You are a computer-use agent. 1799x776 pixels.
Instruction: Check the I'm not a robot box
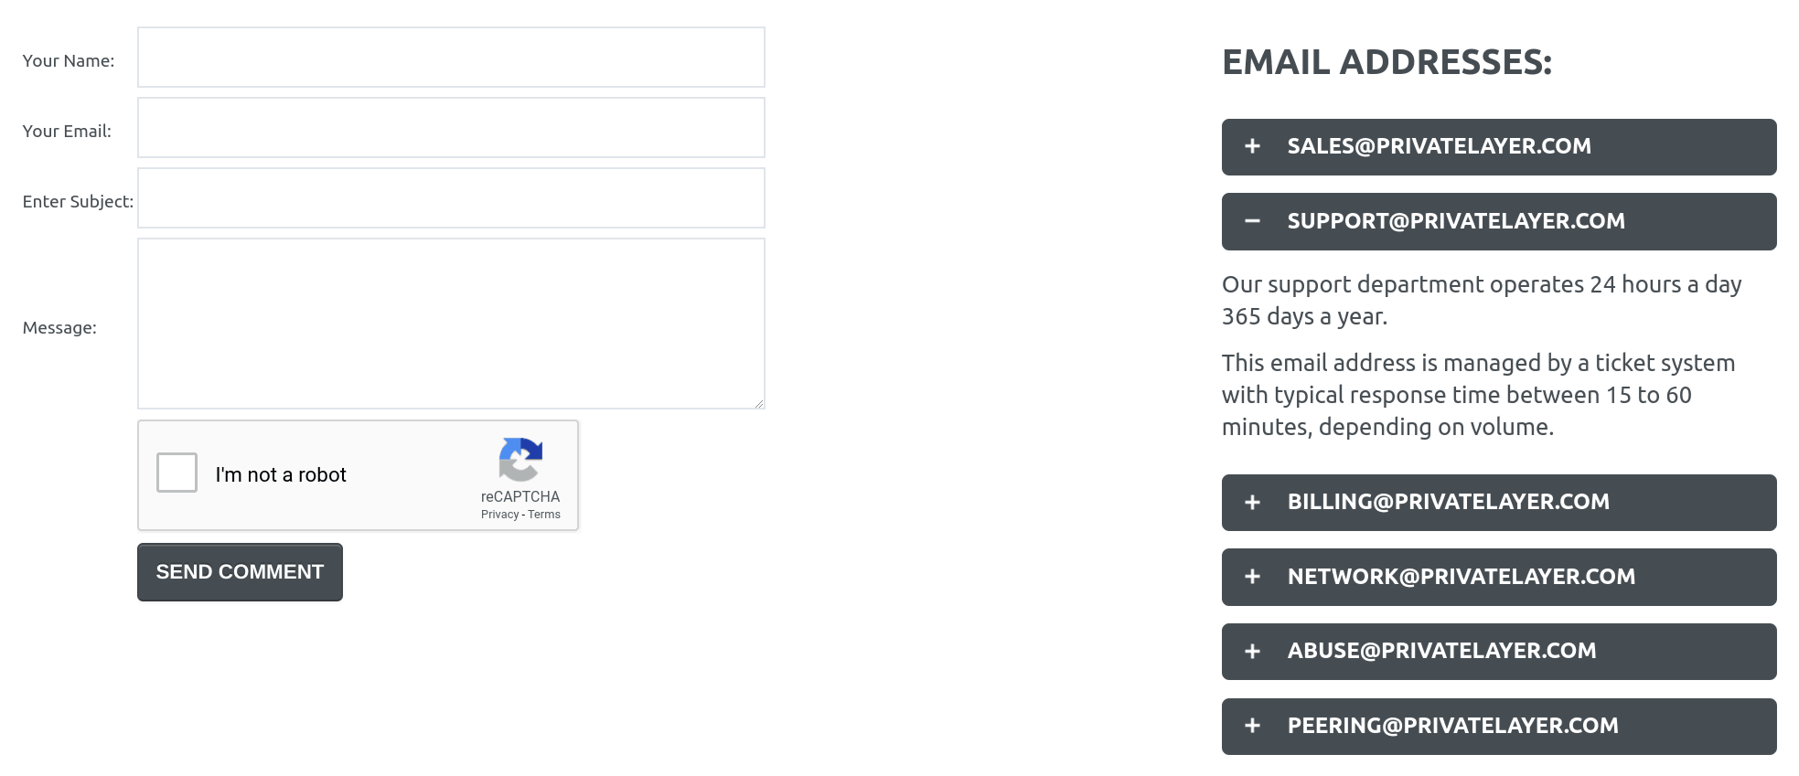(177, 473)
